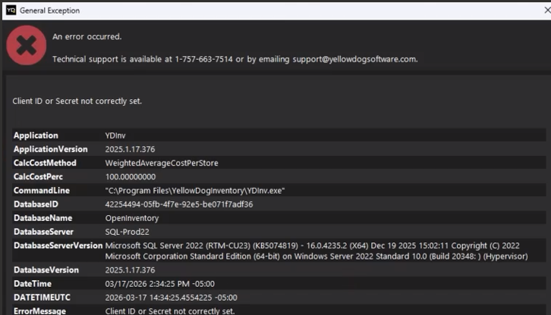
Task: Click the General Exception window title
Action: pos(49,11)
